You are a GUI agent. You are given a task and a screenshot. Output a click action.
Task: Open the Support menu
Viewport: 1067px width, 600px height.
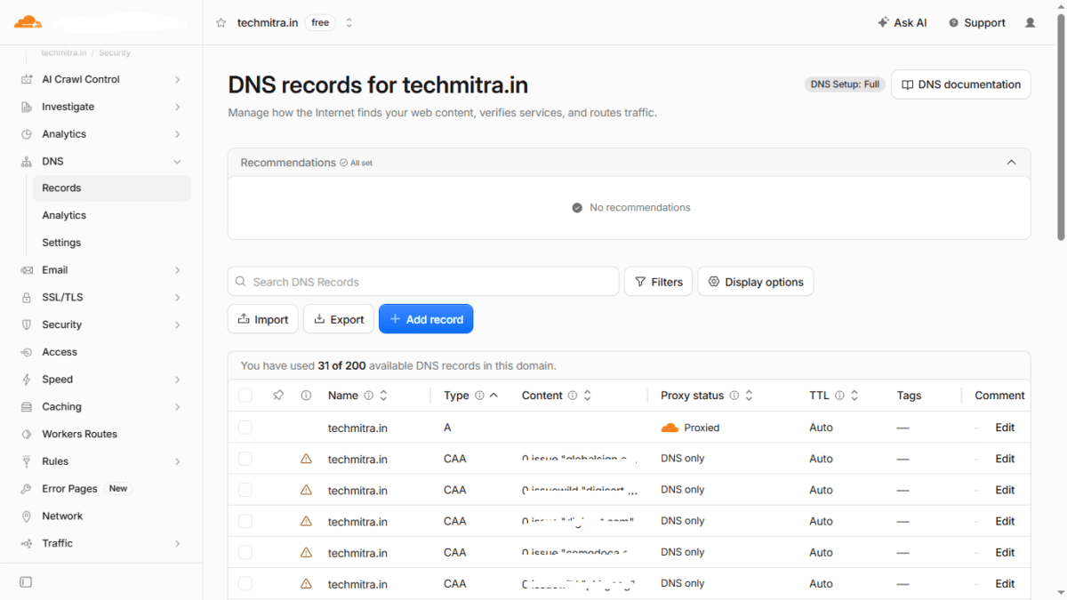[977, 23]
